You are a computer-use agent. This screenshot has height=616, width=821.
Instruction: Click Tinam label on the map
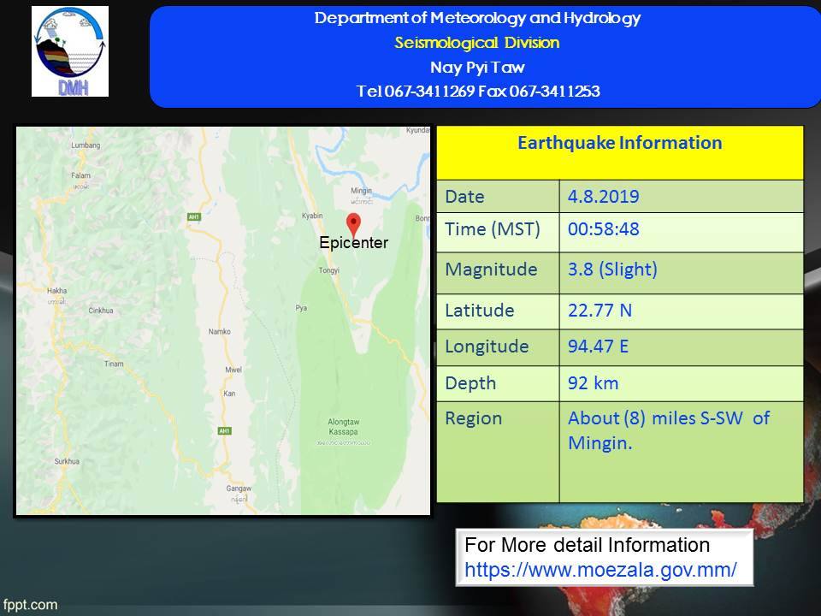[x=114, y=364]
